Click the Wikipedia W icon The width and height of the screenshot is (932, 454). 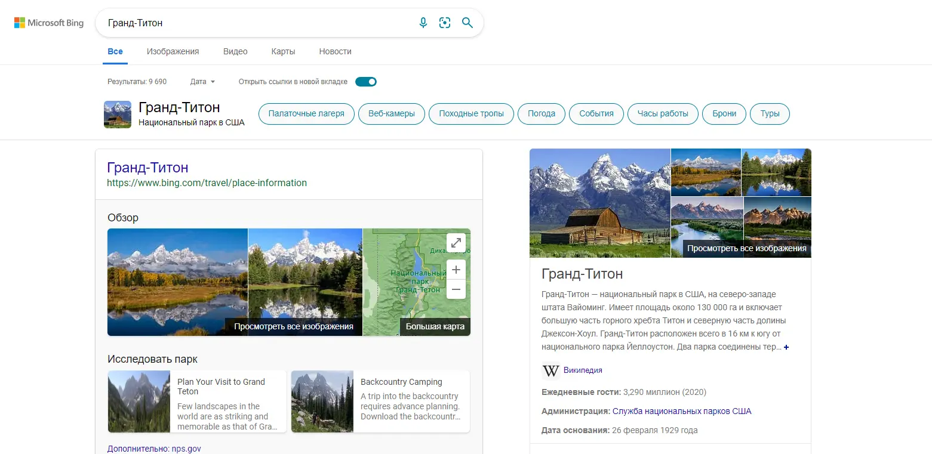click(550, 370)
